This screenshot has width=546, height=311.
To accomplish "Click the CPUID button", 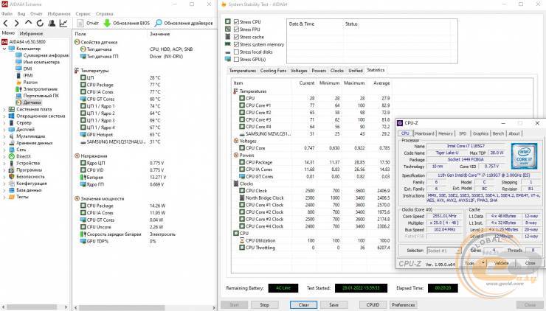I will pyautogui.click(x=373, y=305).
